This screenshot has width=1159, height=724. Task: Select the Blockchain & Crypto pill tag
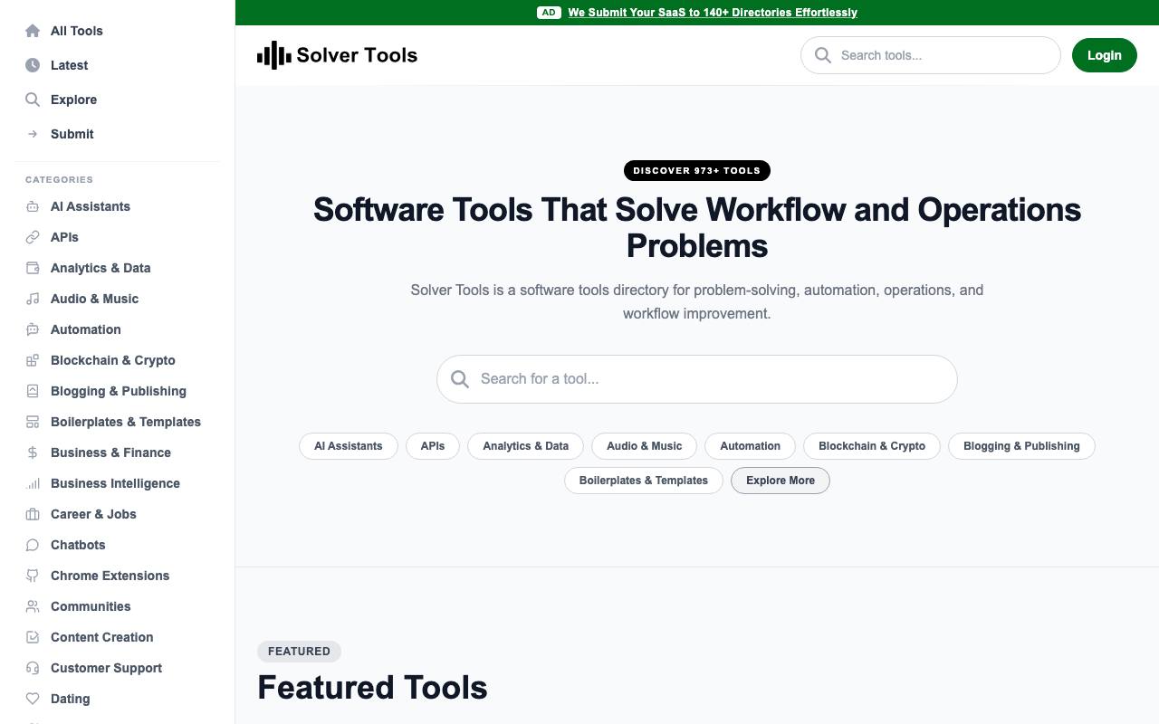tap(872, 446)
